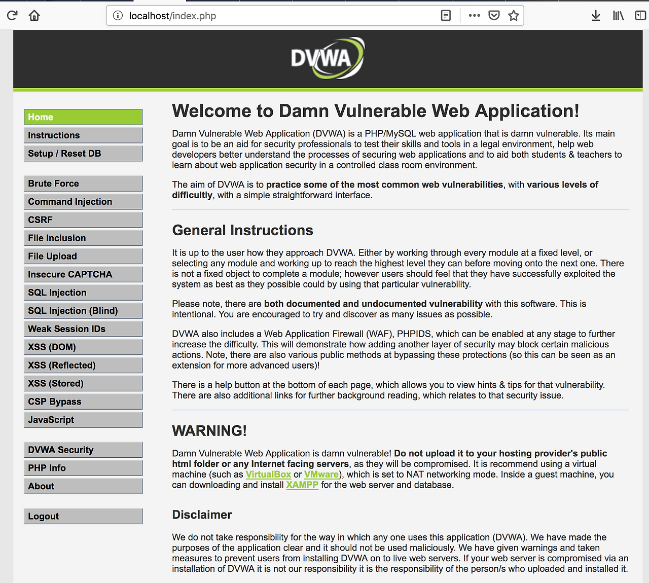Log out using the Logout button
This screenshot has width=649, height=583.
tap(83, 516)
